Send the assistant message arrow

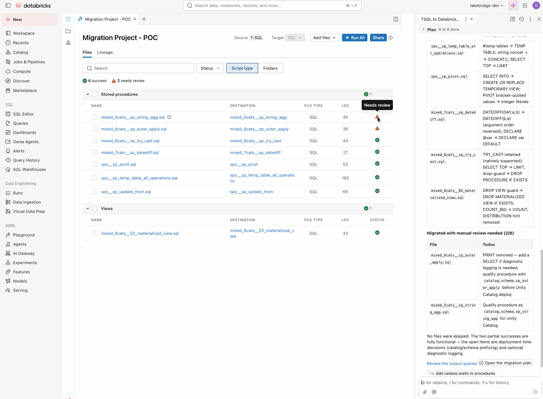tap(535, 392)
